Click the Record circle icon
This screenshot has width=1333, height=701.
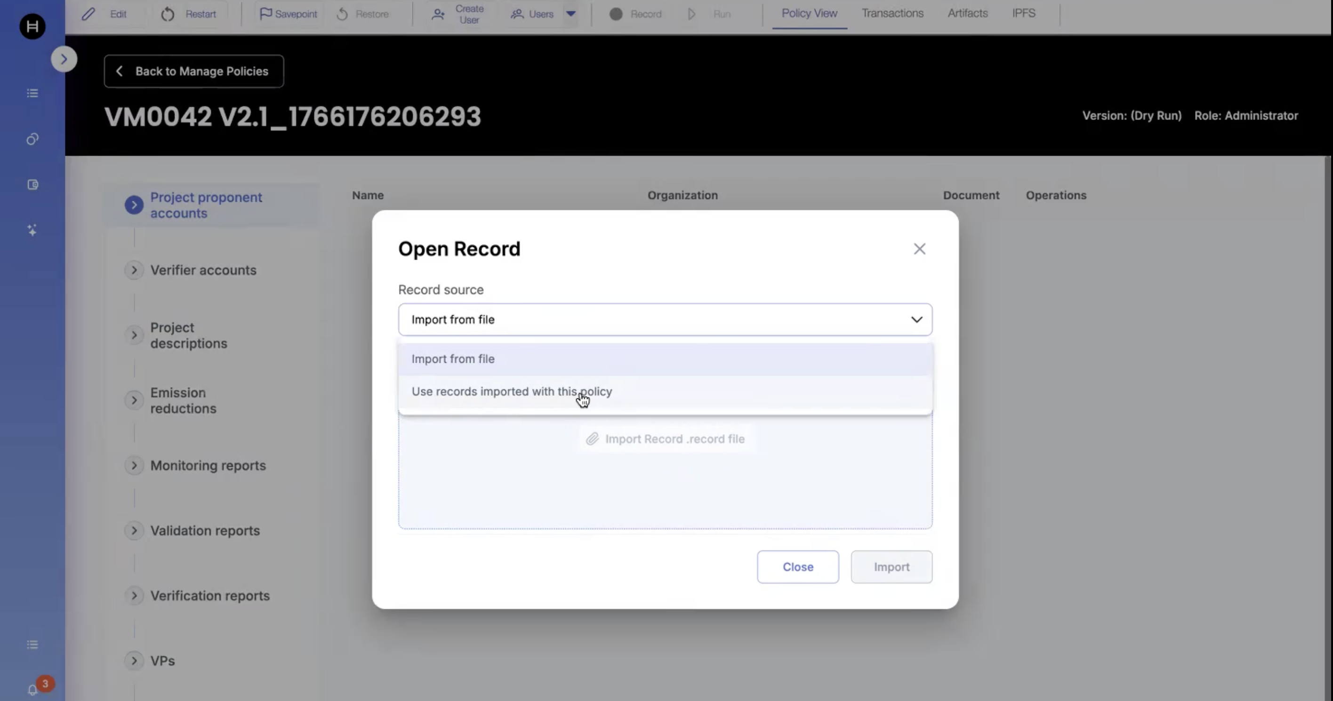pyautogui.click(x=616, y=14)
